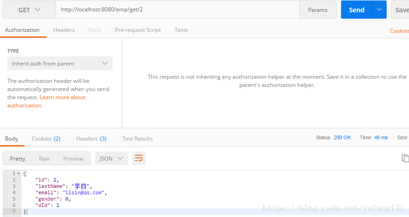The width and height of the screenshot is (409, 217).
Task: Click the 46 ms time value
Action: 381,137
